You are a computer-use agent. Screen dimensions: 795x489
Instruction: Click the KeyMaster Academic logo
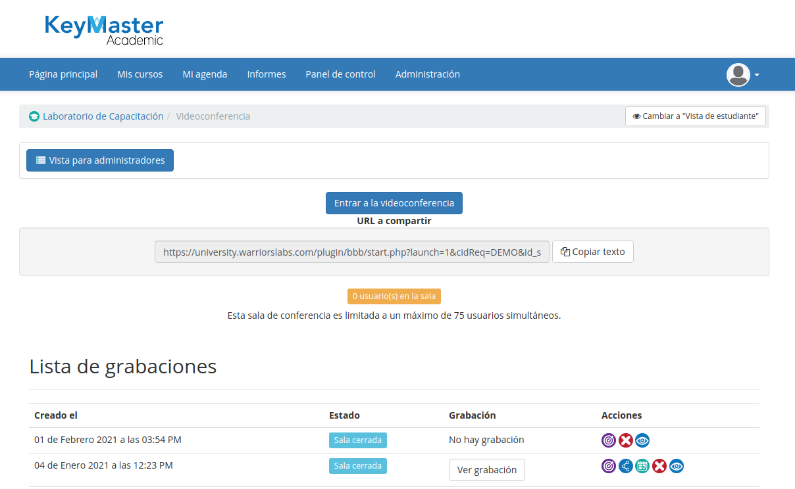(104, 30)
